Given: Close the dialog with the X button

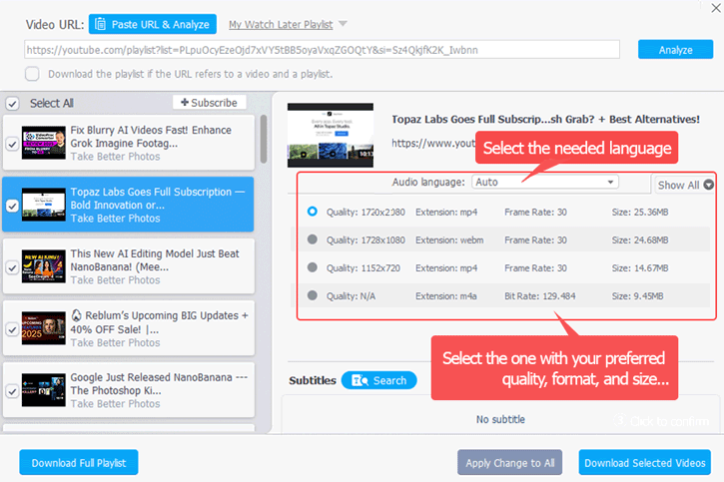Looking at the screenshot, I should [716, 8].
